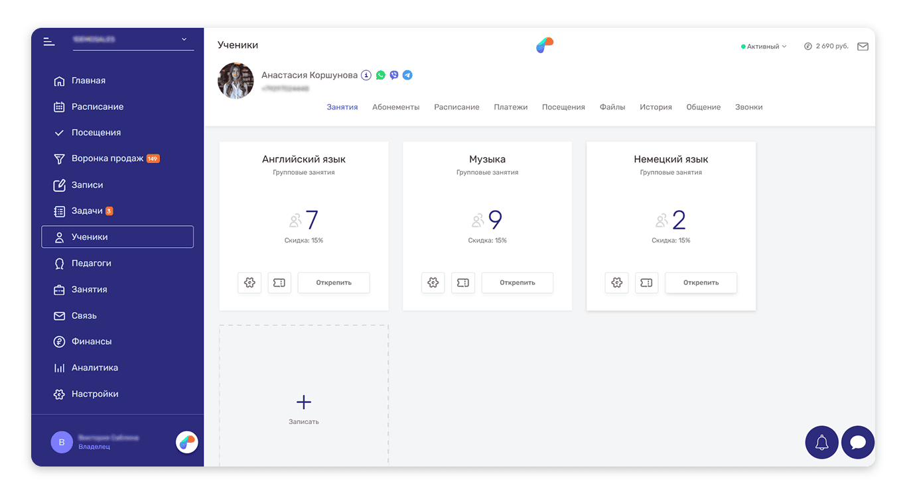Image resolution: width=907 pixels, height=495 pixels.
Task: Expand the account selector dropdown in sidebar
Action: click(184, 40)
